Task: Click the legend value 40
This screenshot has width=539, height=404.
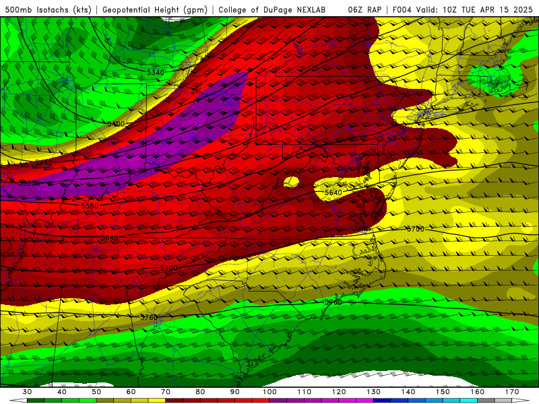Action: click(62, 392)
